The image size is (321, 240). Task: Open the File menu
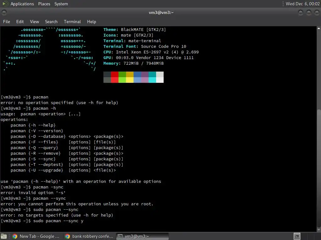coord(7,22)
